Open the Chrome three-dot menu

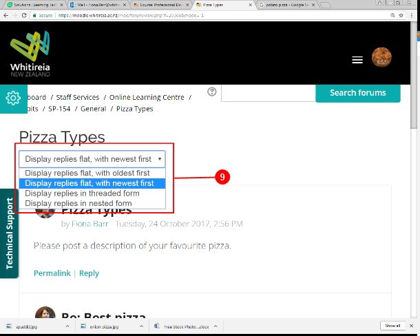pos(412,16)
